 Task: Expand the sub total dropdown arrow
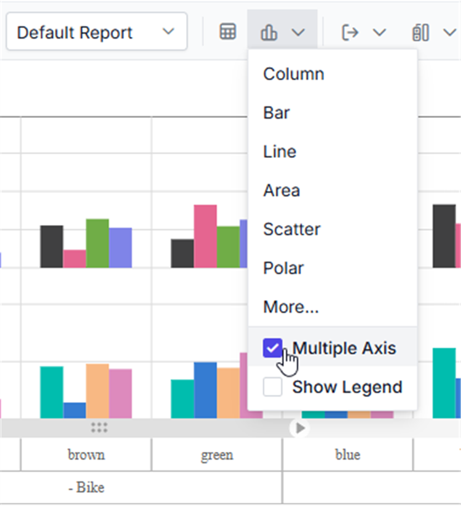(450, 32)
